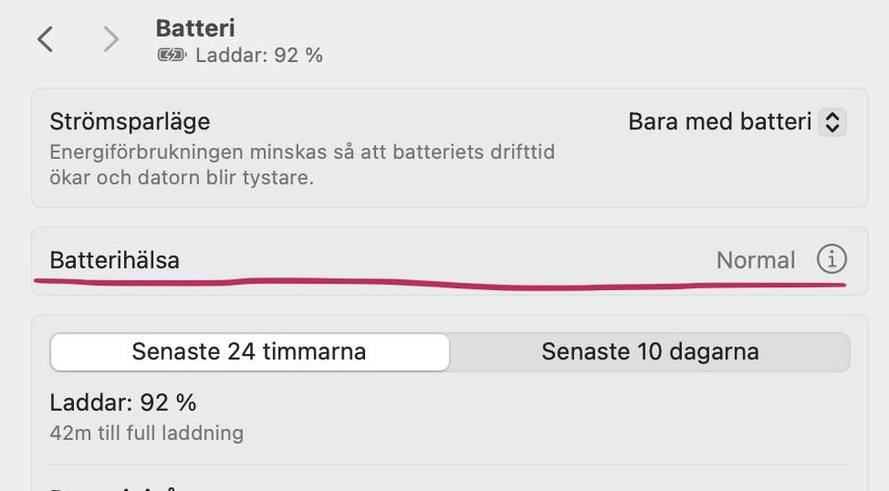
Task: Click the Batterihälsa label
Action: [115, 260]
